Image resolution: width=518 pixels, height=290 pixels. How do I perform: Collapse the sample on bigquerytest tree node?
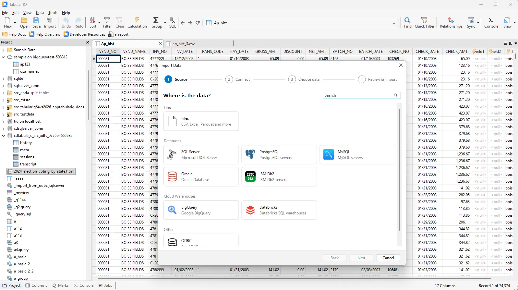(x=4, y=57)
